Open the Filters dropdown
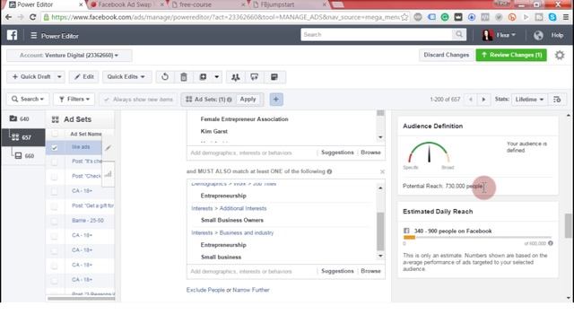 click(x=74, y=100)
